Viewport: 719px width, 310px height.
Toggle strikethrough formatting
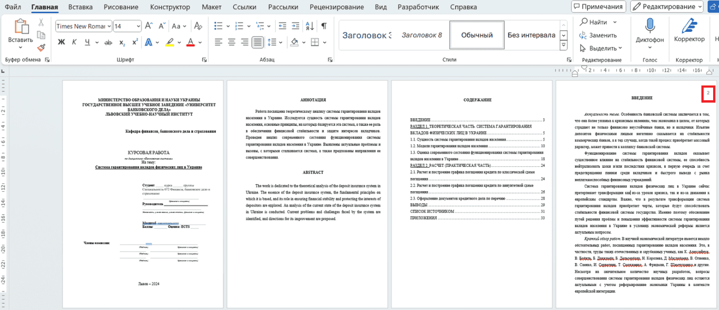click(x=109, y=42)
